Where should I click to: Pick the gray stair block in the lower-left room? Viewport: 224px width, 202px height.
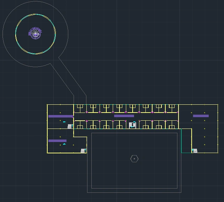coord(83,151)
